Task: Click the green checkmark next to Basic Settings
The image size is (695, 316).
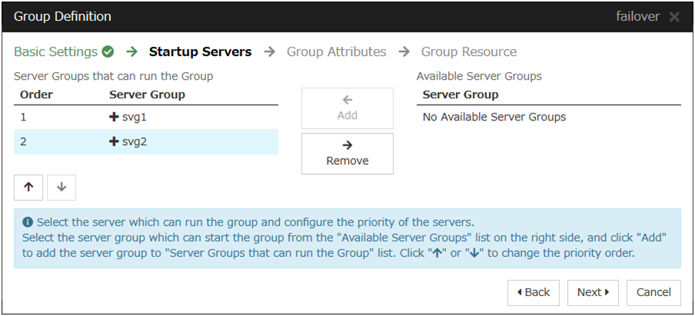Action: tap(108, 52)
